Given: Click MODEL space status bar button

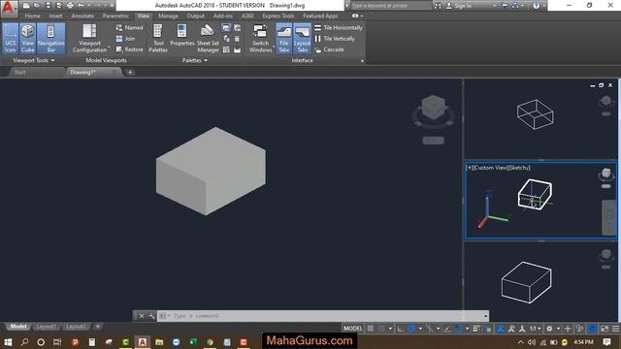Looking at the screenshot, I should (352, 329).
